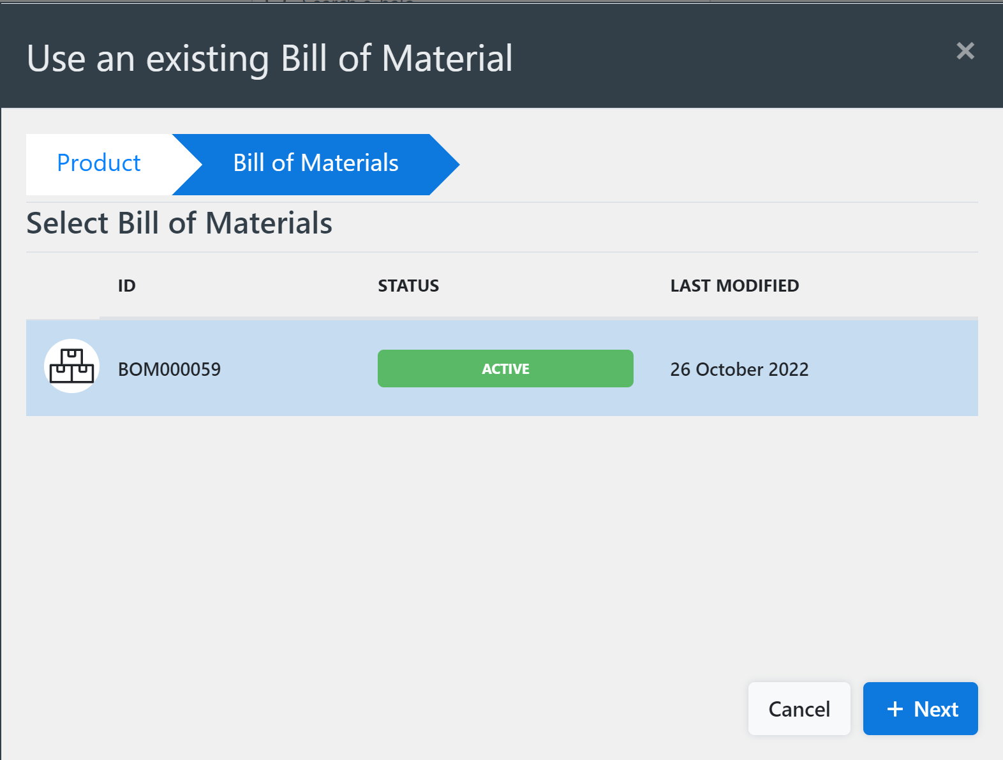Click the ID column header
Screen dimensions: 1003x760
(x=127, y=285)
